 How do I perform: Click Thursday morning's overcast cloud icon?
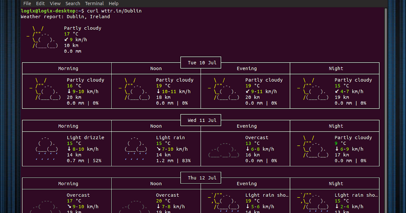click(x=44, y=205)
